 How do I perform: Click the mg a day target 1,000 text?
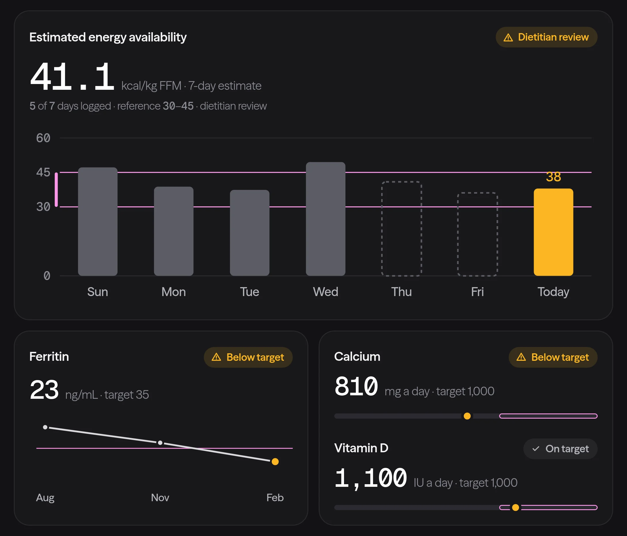point(439,391)
